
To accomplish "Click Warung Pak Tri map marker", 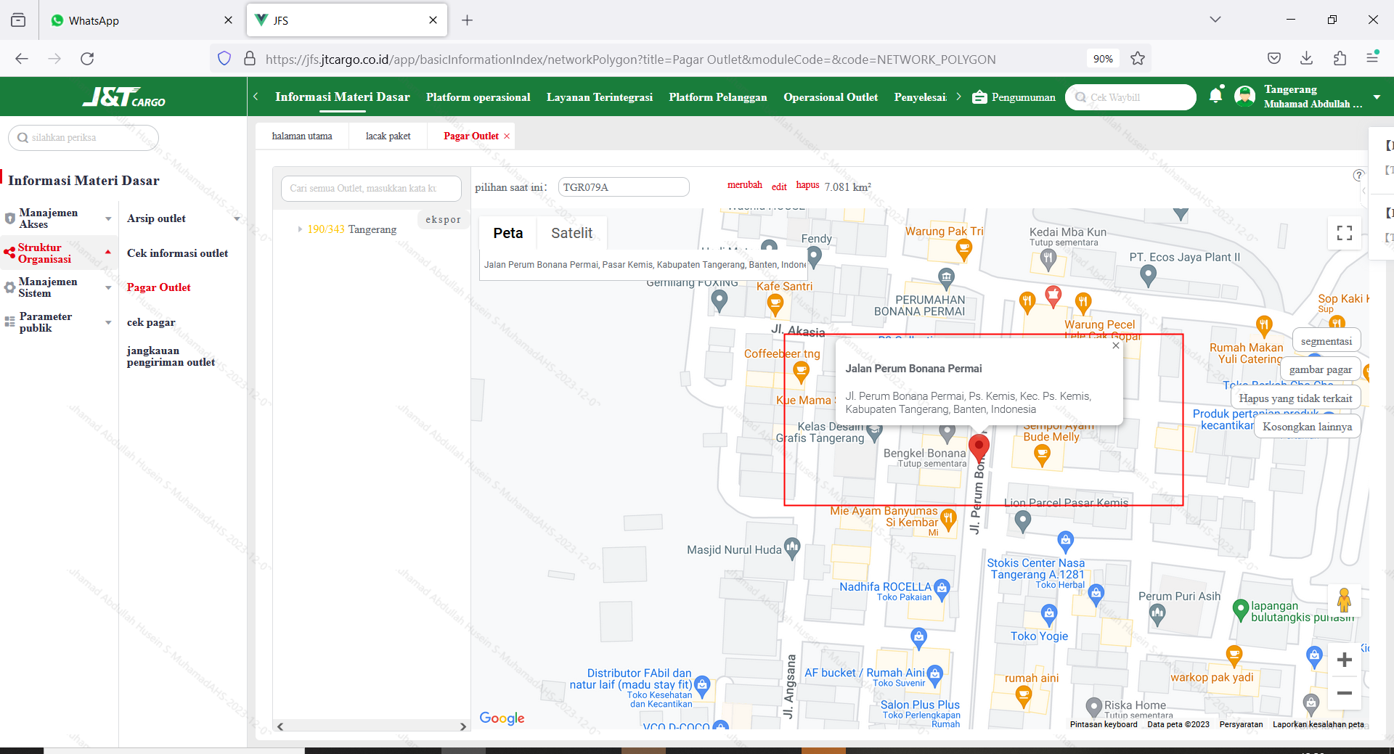I will [x=963, y=250].
